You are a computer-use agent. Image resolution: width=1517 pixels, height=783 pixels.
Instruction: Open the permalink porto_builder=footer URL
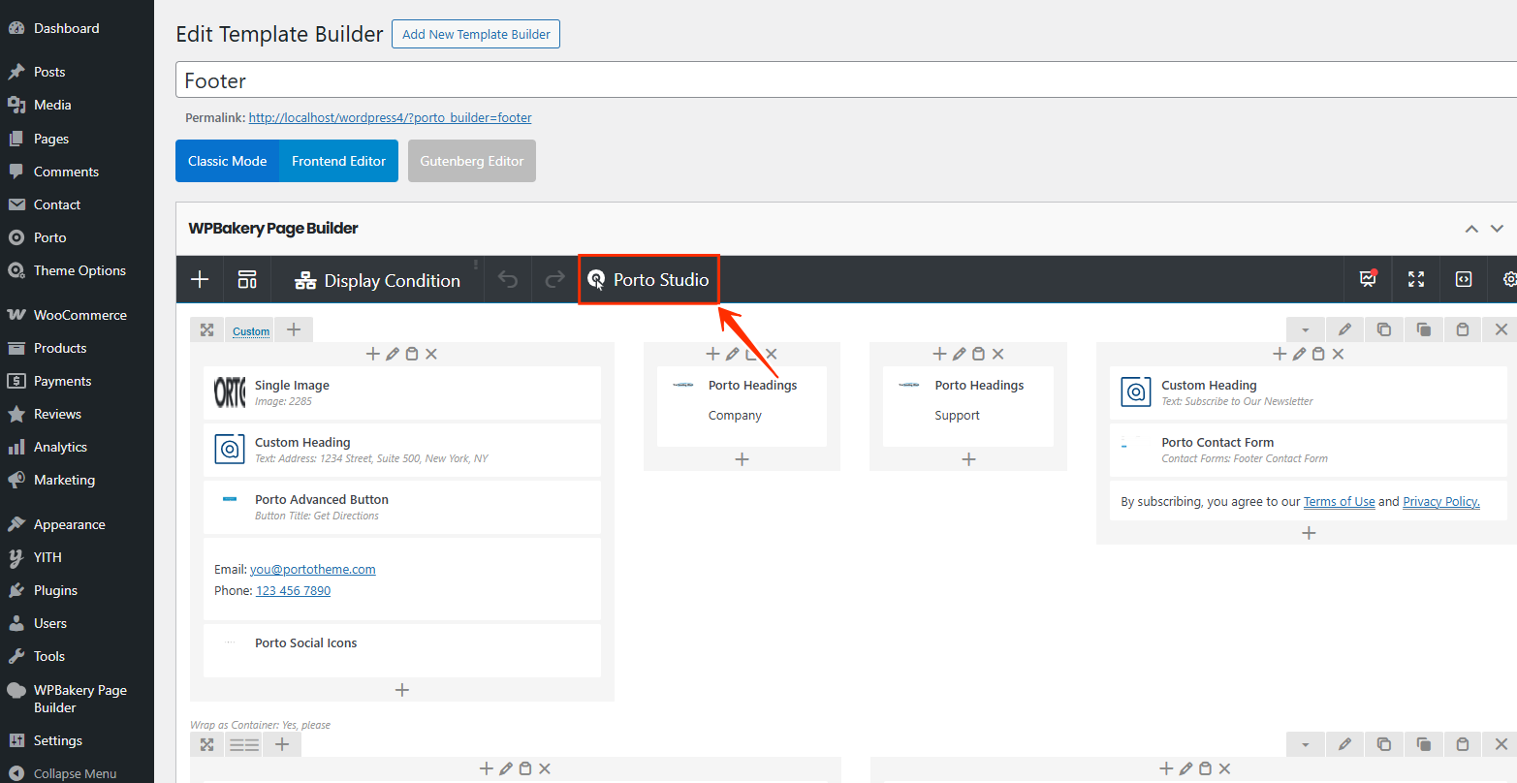(x=390, y=117)
